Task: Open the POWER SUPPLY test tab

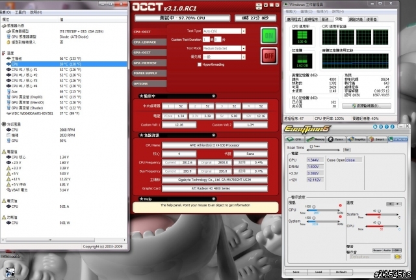Action: point(149,73)
